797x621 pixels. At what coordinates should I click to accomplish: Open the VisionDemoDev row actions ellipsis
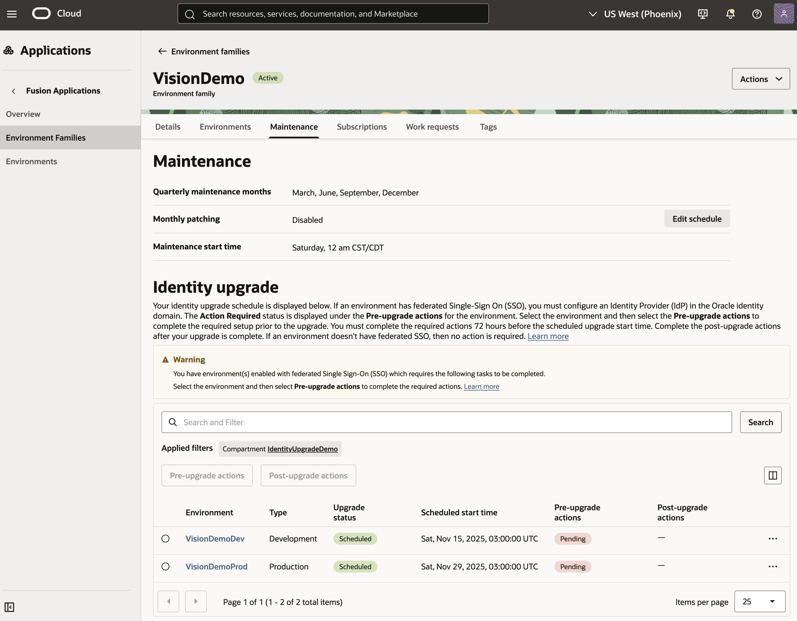pyautogui.click(x=772, y=538)
